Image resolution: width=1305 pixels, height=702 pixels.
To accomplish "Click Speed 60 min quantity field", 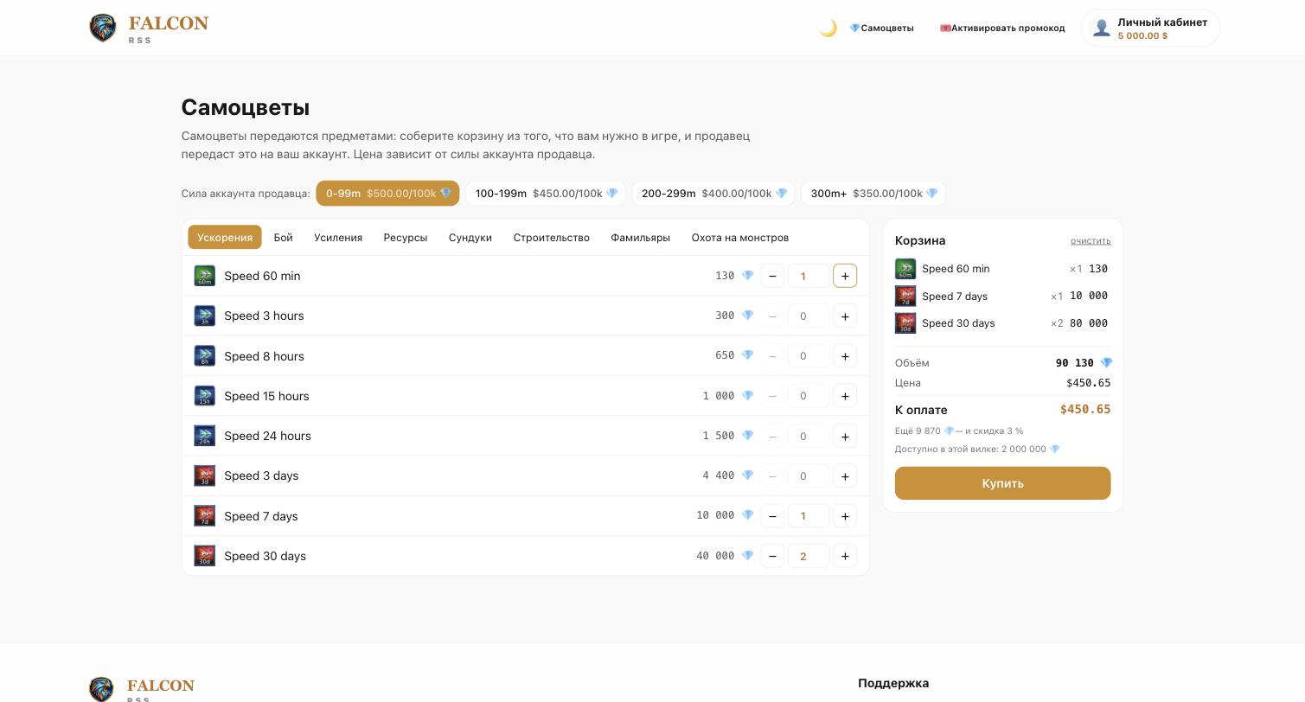I will click(x=809, y=276).
